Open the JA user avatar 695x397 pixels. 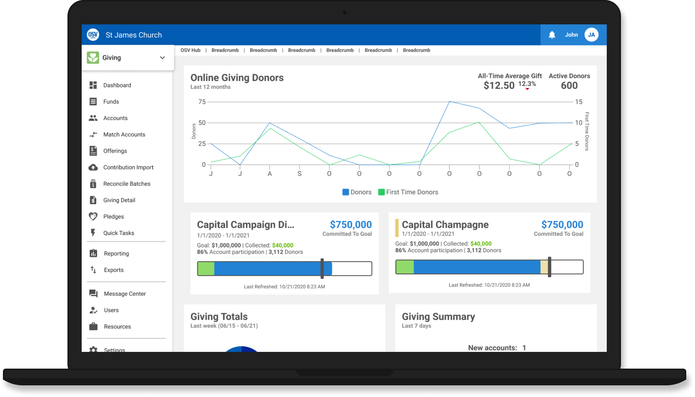pos(591,35)
